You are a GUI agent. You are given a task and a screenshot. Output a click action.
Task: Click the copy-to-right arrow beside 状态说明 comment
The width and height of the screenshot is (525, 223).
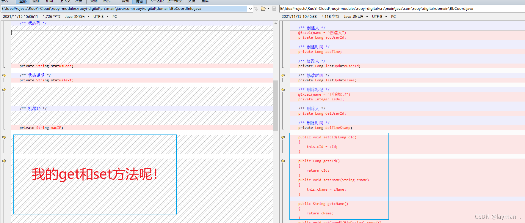tap(4, 75)
